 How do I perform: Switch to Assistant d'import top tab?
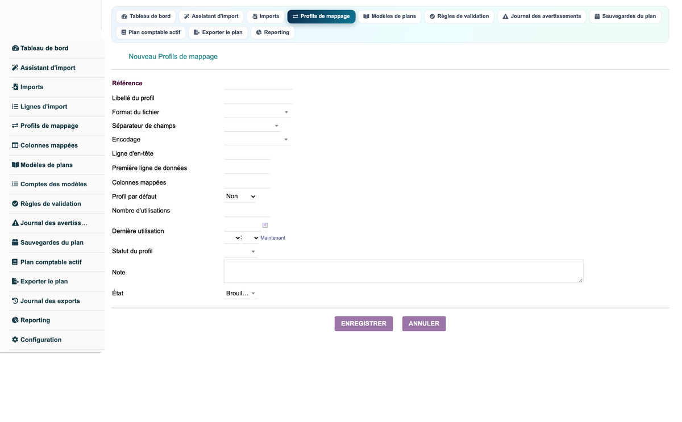point(211,16)
